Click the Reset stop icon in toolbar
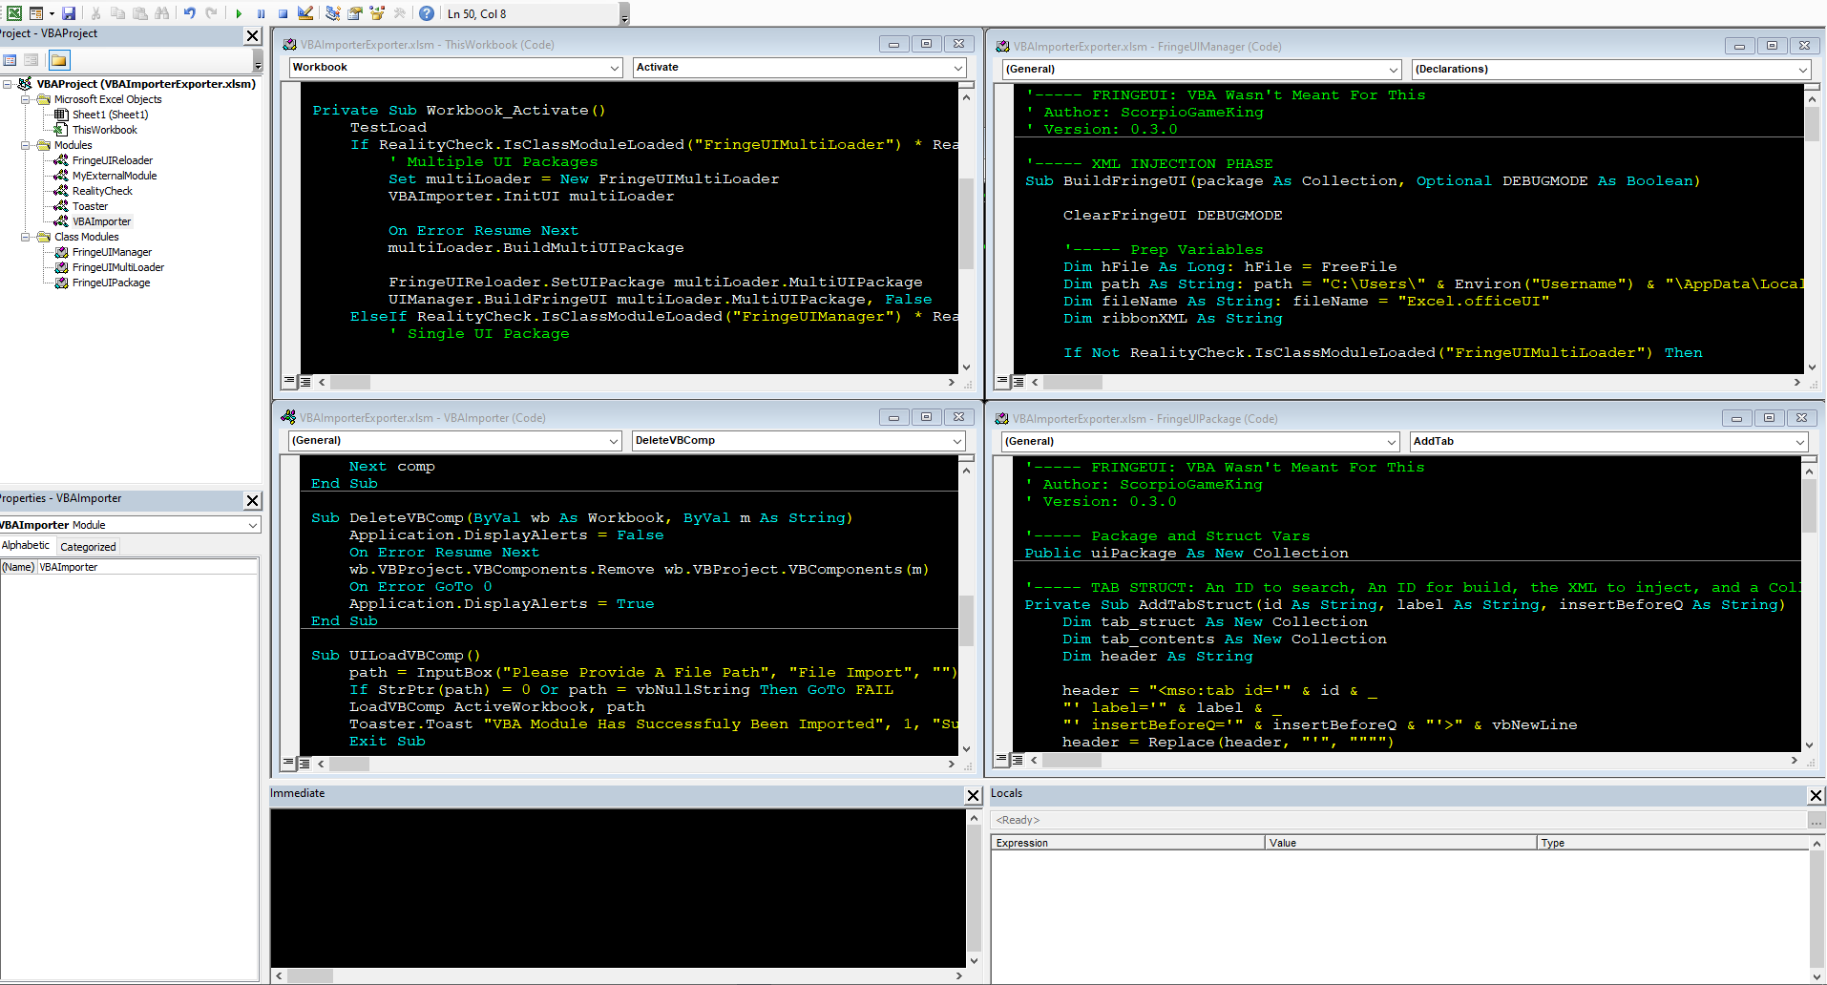 [283, 13]
